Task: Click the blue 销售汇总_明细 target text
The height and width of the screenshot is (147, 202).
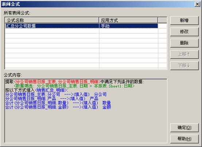Action: pos(51,90)
